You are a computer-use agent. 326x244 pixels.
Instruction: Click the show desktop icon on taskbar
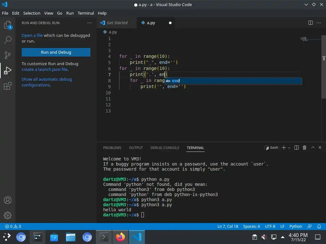(x=317, y=237)
